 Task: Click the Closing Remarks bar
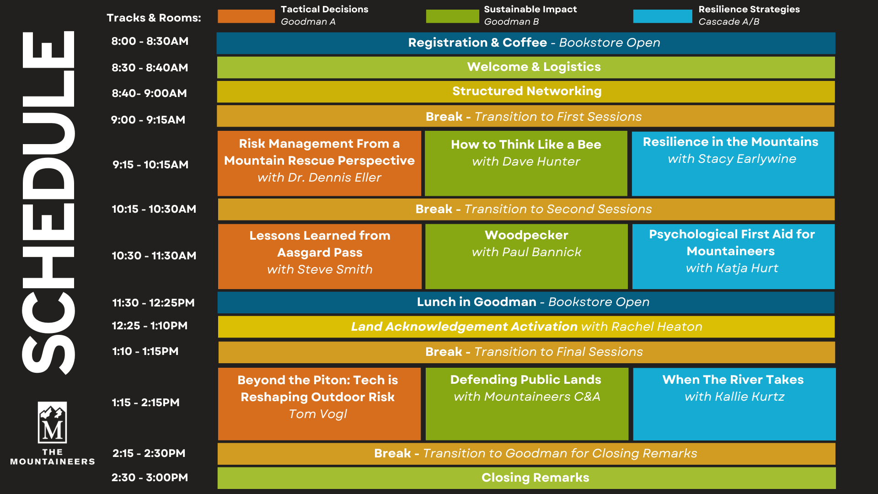point(526,478)
